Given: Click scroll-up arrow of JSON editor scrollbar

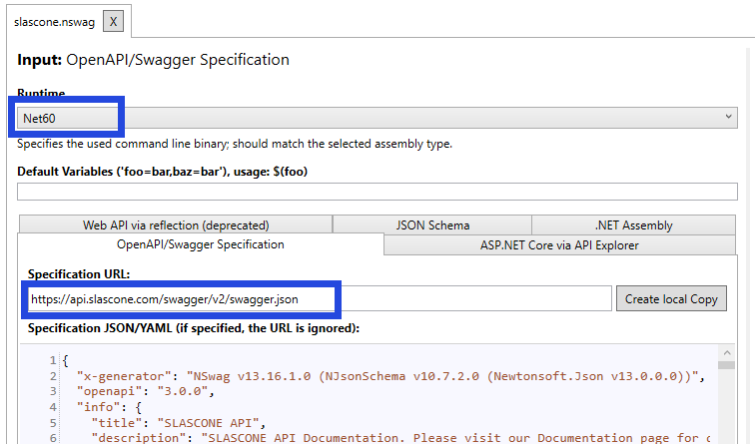Looking at the screenshot, I should click(x=727, y=352).
